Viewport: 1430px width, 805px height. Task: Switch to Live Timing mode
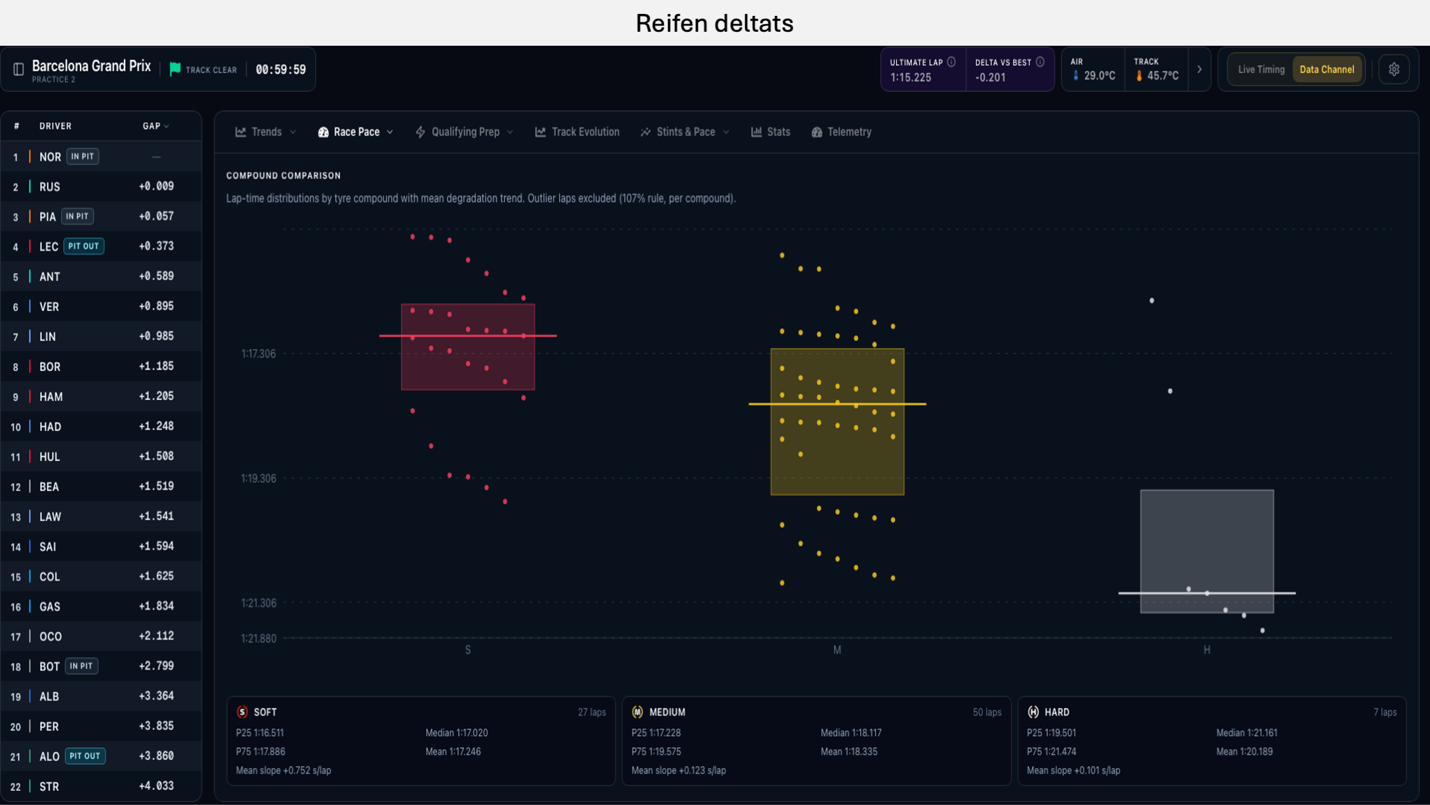(1261, 69)
